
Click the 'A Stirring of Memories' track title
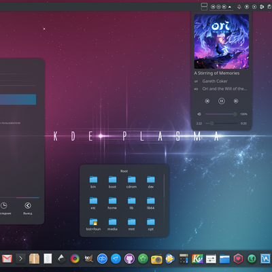click(217, 73)
